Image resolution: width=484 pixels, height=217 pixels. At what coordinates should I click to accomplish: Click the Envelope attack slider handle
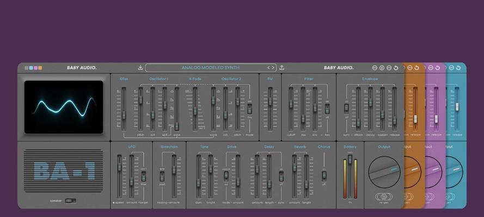tap(358, 122)
